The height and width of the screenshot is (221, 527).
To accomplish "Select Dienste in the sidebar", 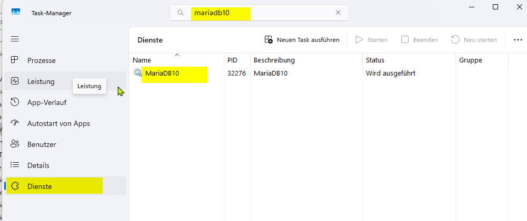I will click(65, 186).
